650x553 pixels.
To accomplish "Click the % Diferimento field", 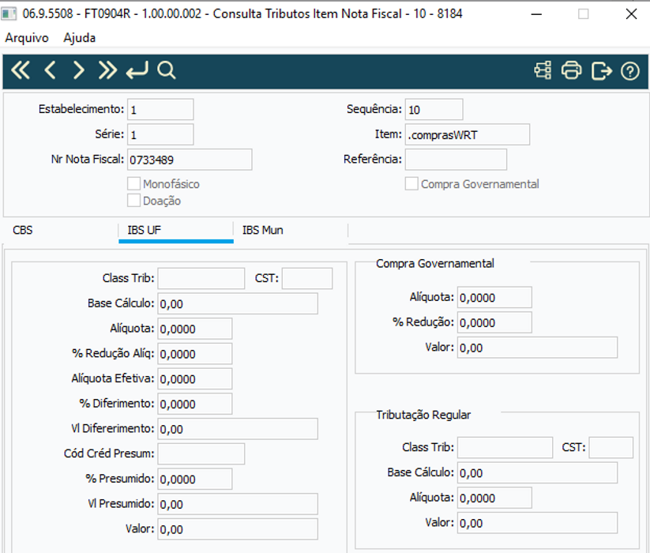I will coord(195,404).
